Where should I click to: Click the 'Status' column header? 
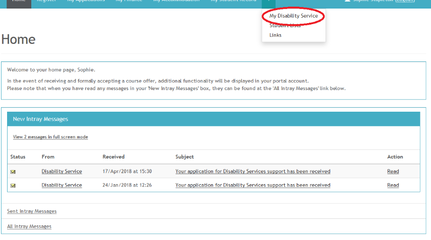click(18, 156)
